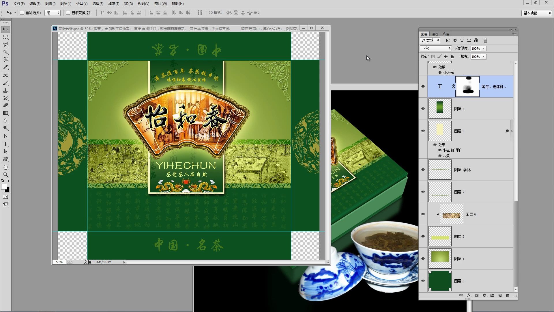Viewport: 554px width, 312px height.
Task: Collapse effects of 图层 3
Action: [x=512, y=131]
